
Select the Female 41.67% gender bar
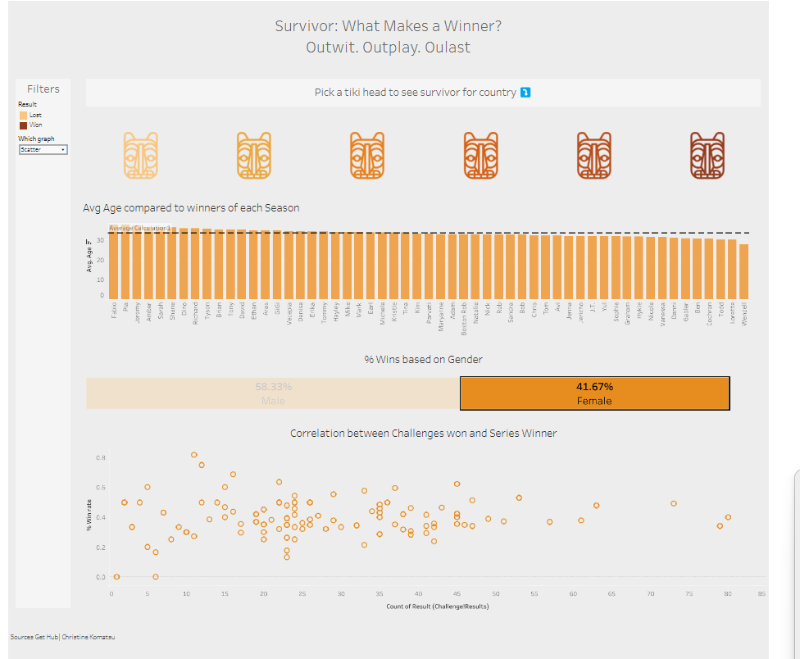click(594, 393)
